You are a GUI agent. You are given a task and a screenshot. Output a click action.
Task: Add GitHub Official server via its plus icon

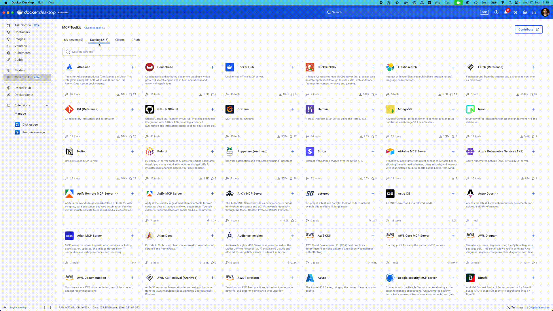(212, 109)
